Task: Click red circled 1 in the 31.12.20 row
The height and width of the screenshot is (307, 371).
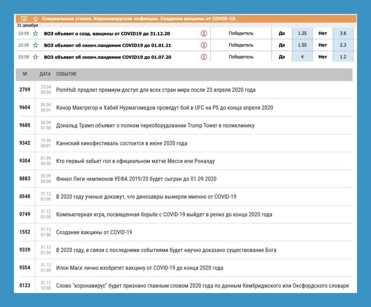Action: (204, 33)
